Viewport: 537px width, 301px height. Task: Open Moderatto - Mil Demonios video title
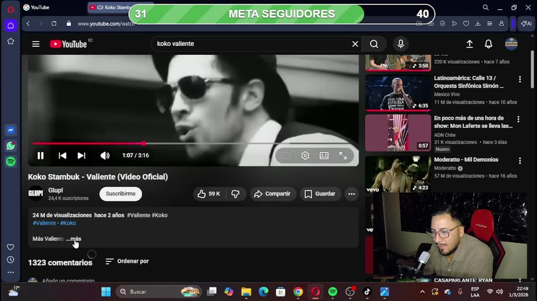(466, 160)
